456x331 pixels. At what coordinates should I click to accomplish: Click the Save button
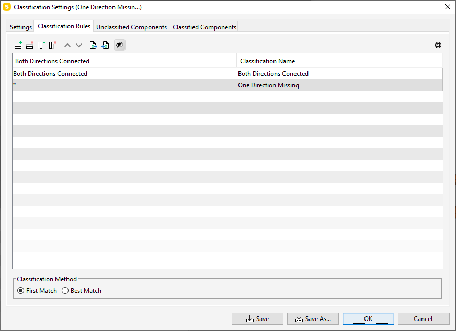tap(257, 319)
